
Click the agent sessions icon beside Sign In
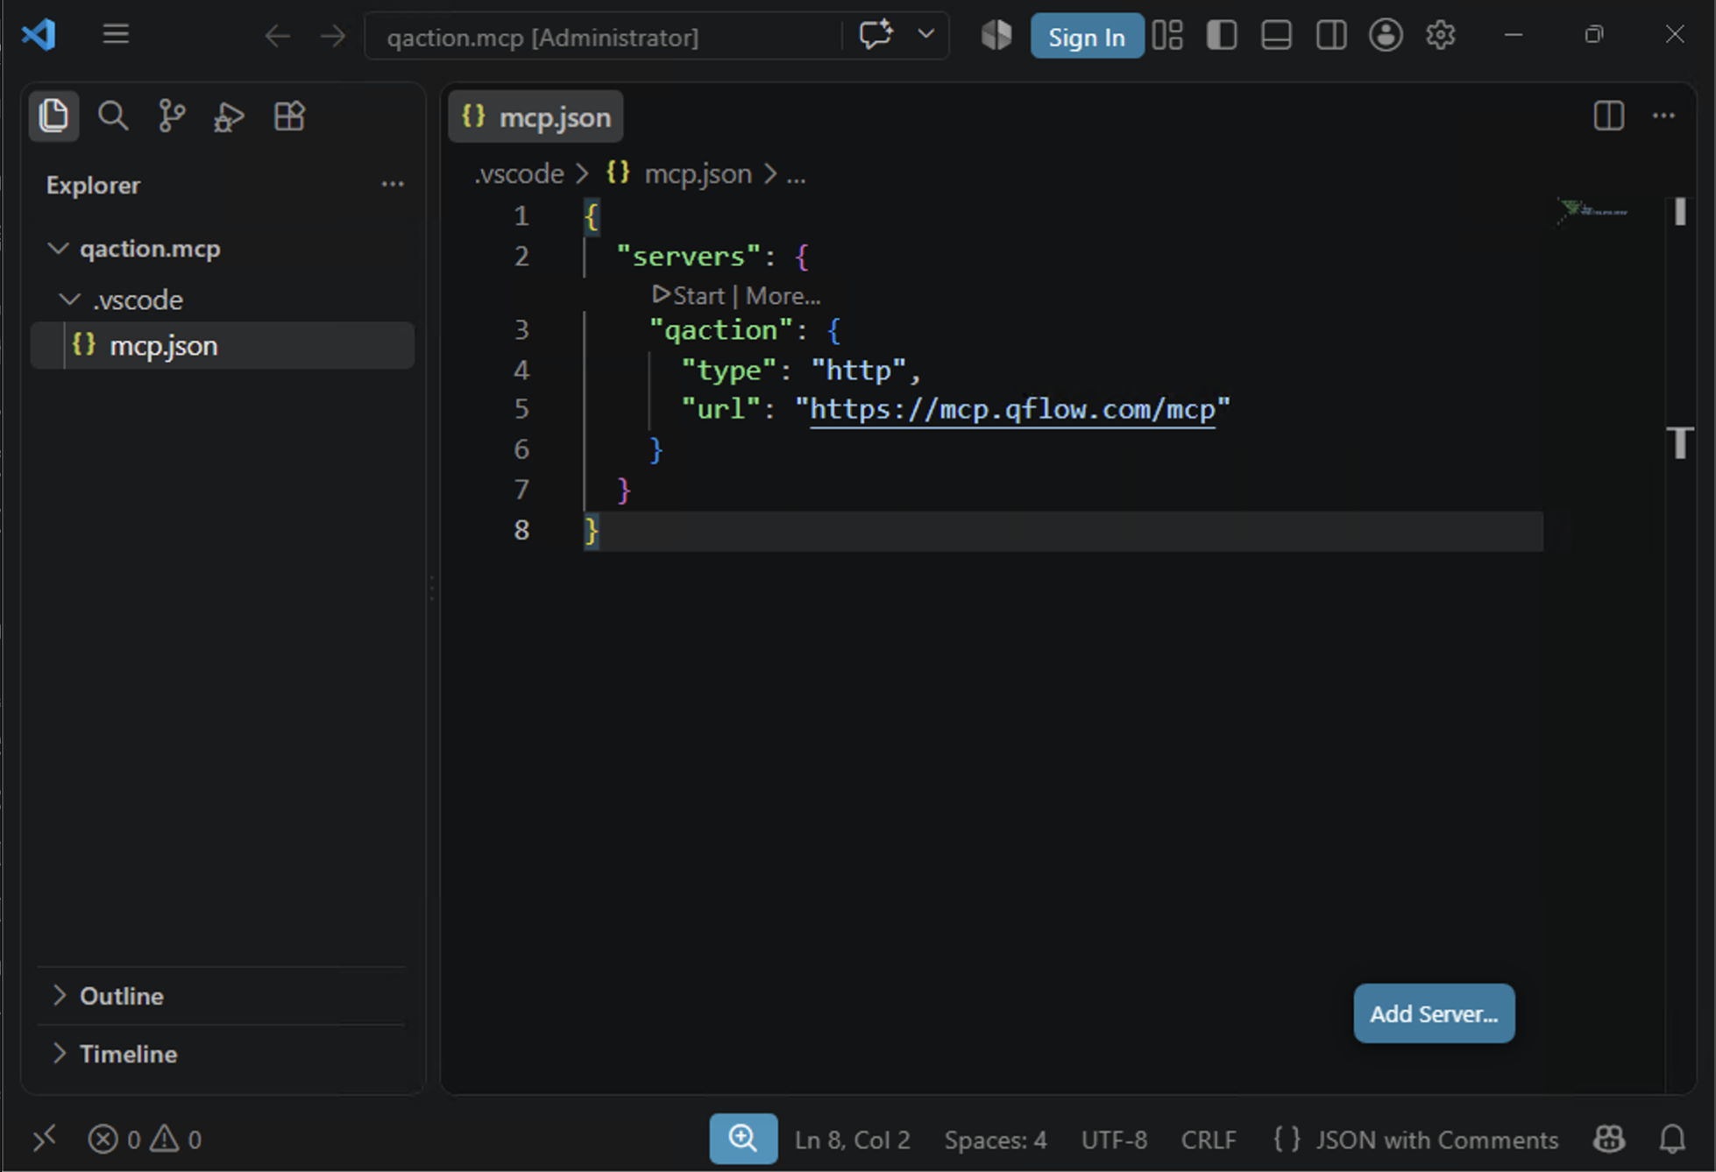coord(996,35)
